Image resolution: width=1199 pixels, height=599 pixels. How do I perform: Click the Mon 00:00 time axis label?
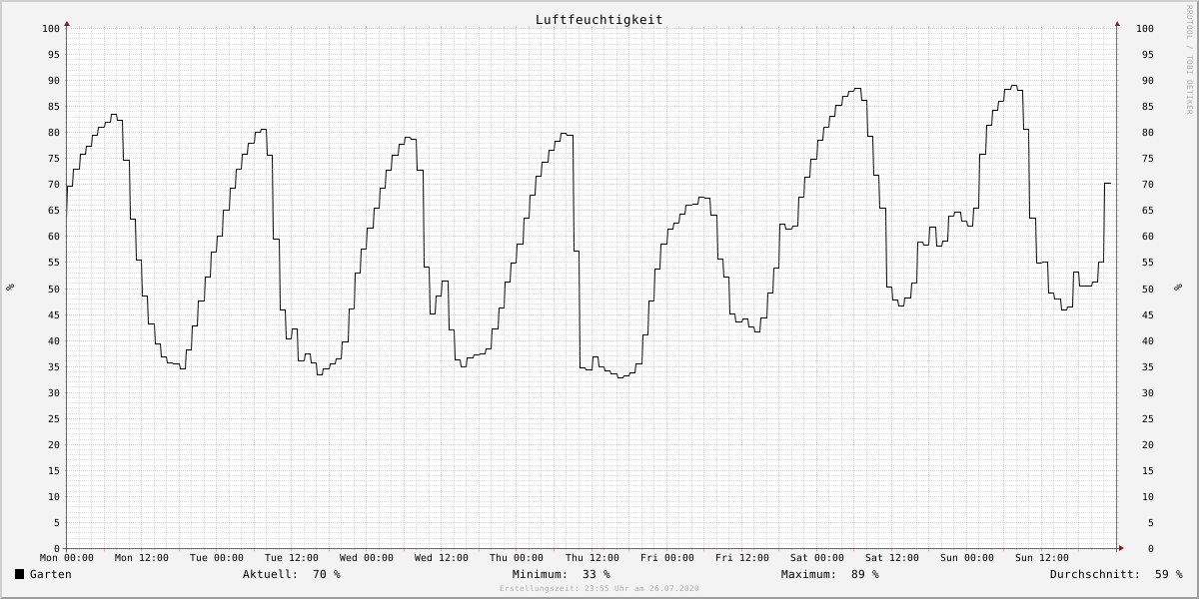click(67, 558)
